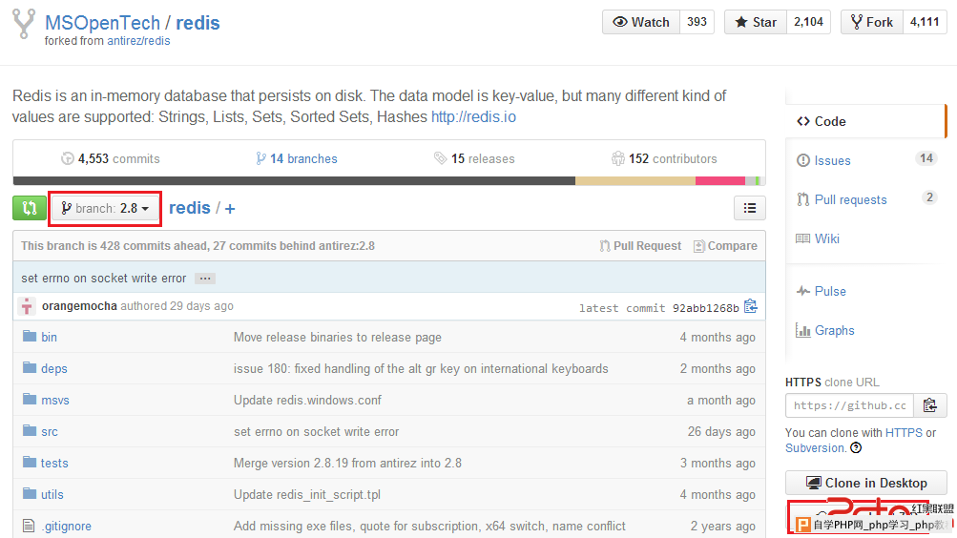Open the branch 2.8 dropdown
Image resolution: width=957 pixels, height=538 pixels.
105,208
